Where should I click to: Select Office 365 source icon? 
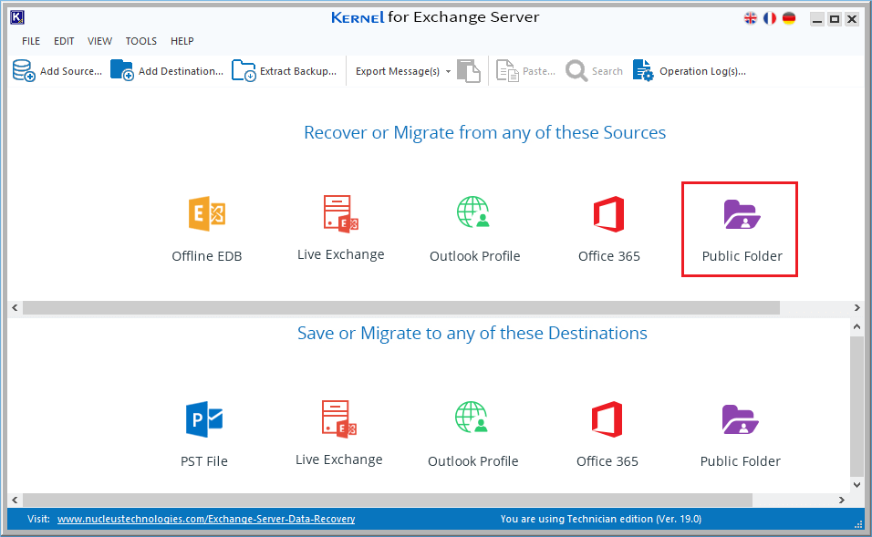tap(609, 214)
